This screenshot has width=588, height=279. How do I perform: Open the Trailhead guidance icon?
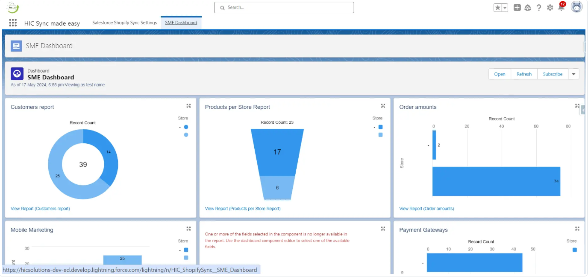pyautogui.click(x=528, y=8)
